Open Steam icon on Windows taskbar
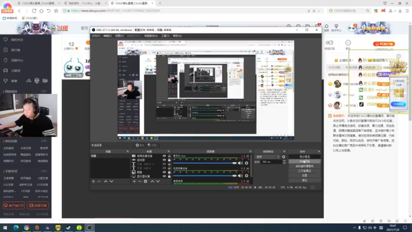The image size is (412, 232). pyautogui.click(x=68, y=228)
